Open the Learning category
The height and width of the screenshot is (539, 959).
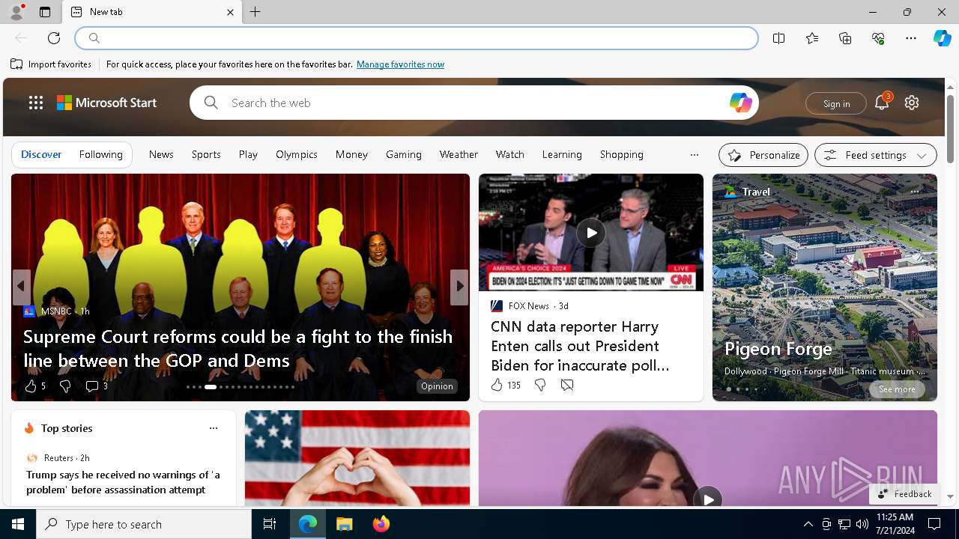click(x=562, y=154)
